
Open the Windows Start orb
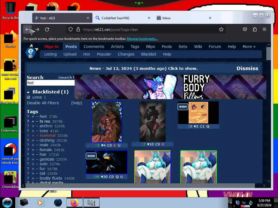point(7,203)
